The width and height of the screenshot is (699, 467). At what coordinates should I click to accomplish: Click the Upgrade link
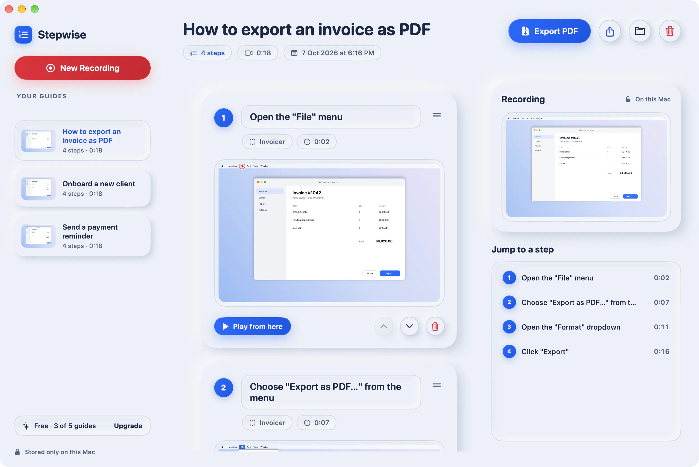point(128,426)
